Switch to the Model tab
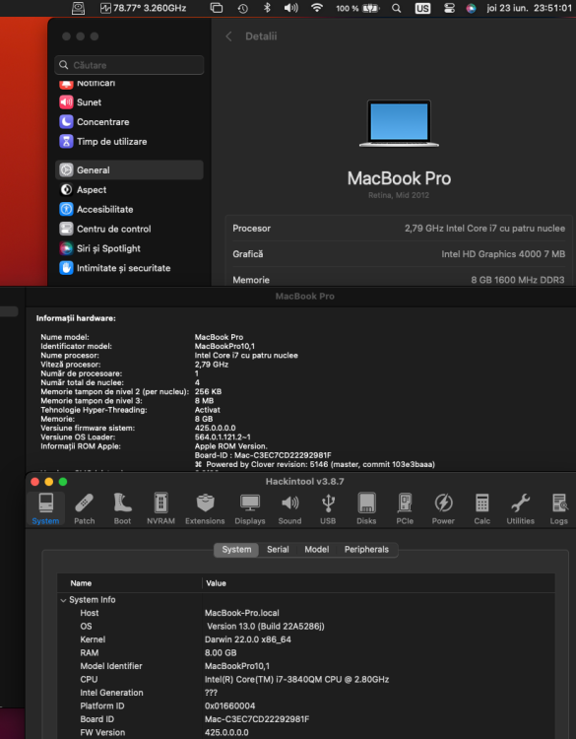The height and width of the screenshot is (739, 576). [x=316, y=550]
